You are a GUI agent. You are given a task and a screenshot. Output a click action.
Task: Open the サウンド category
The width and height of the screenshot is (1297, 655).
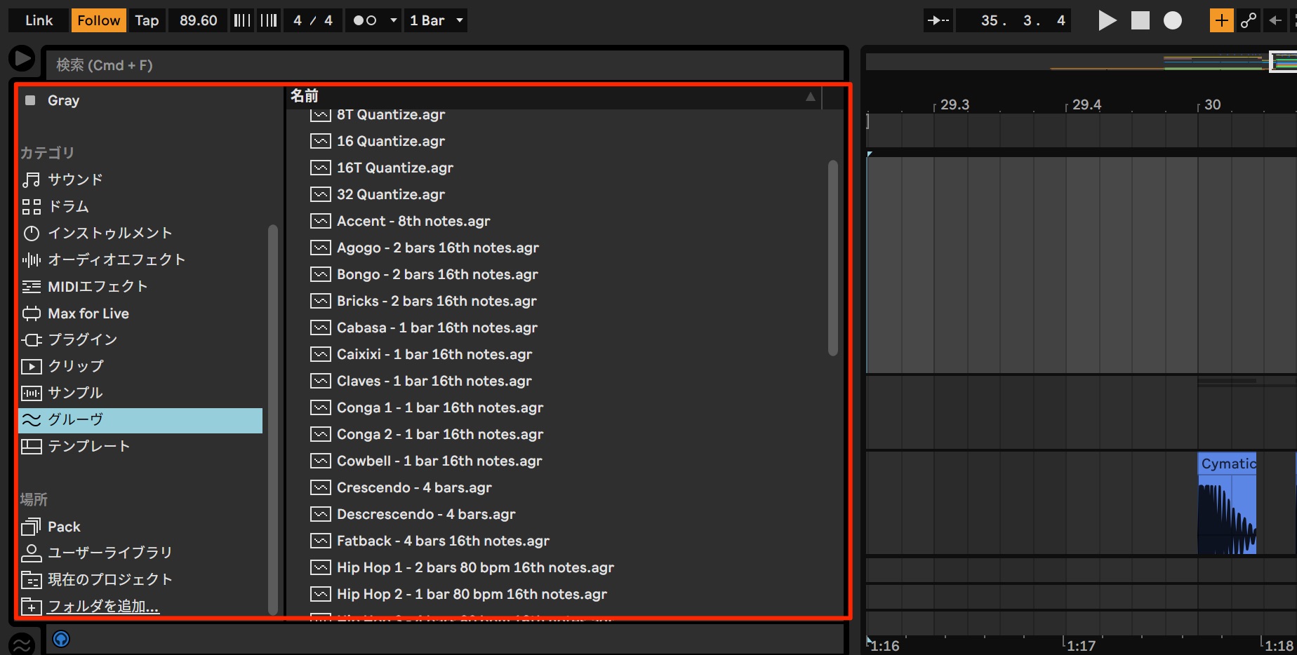tap(76, 180)
